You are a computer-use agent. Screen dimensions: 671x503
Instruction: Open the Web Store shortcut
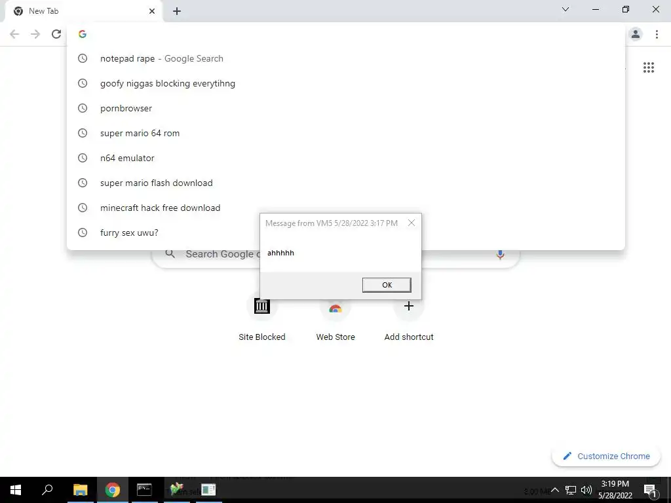(335, 319)
